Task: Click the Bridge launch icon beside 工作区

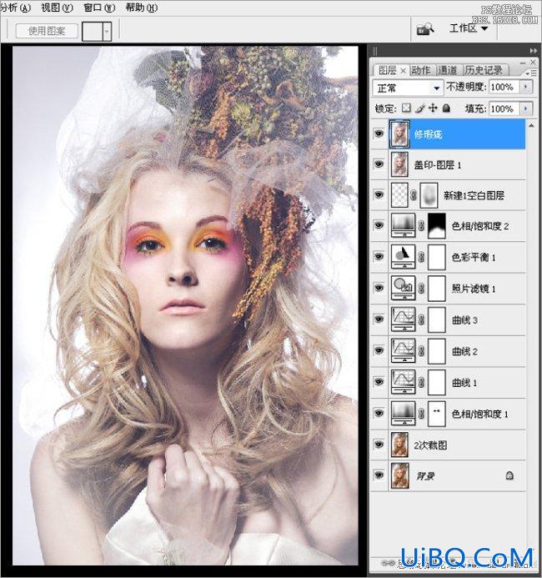Action: [x=425, y=29]
